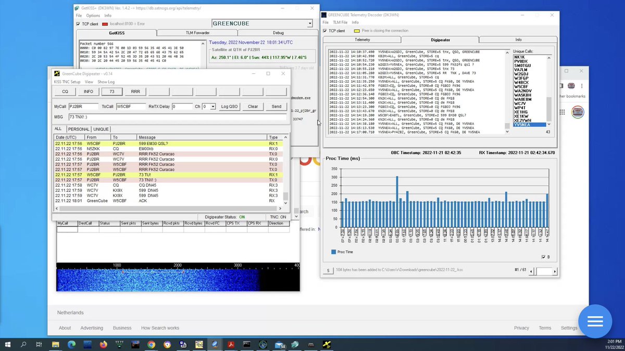Click Clear button in Digipeater
The width and height of the screenshot is (625, 351).
pyautogui.click(x=253, y=106)
